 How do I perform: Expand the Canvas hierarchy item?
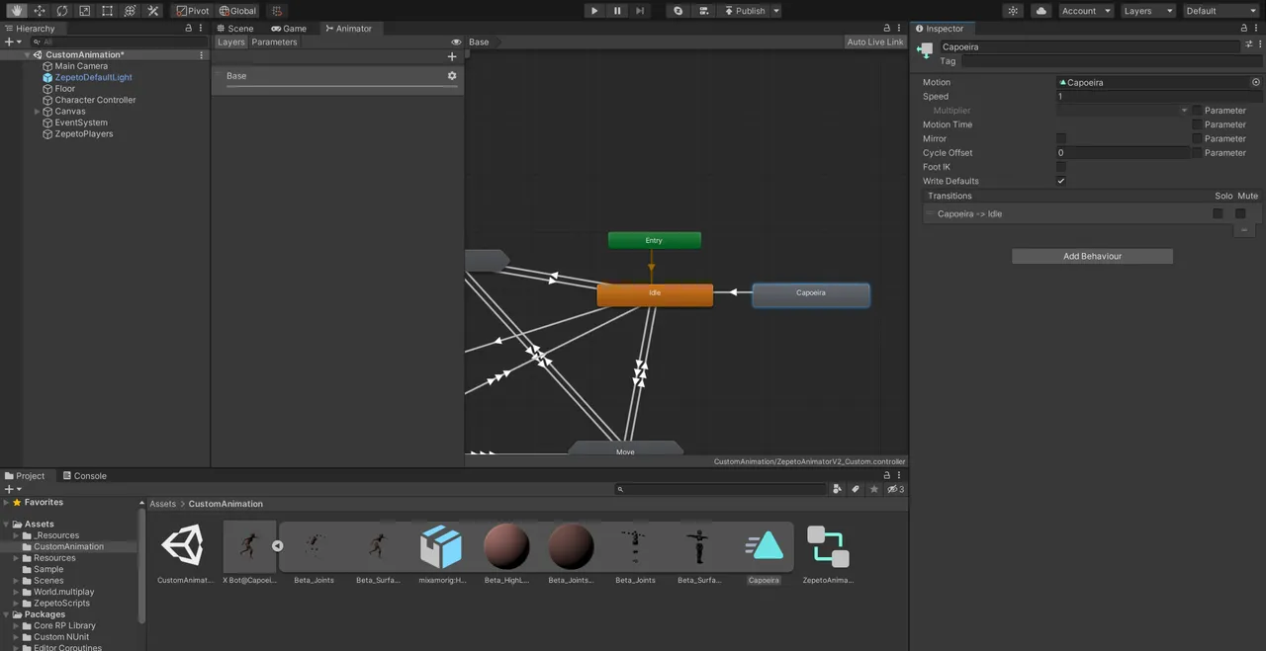37,111
